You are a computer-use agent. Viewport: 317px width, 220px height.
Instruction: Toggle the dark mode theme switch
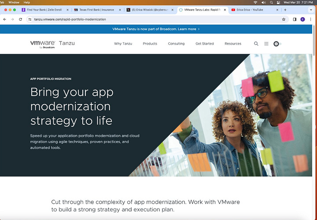click(x=277, y=44)
